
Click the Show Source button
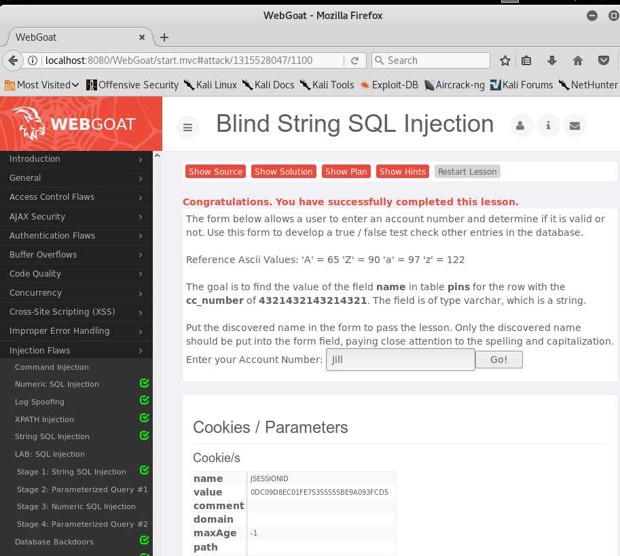(x=215, y=171)
